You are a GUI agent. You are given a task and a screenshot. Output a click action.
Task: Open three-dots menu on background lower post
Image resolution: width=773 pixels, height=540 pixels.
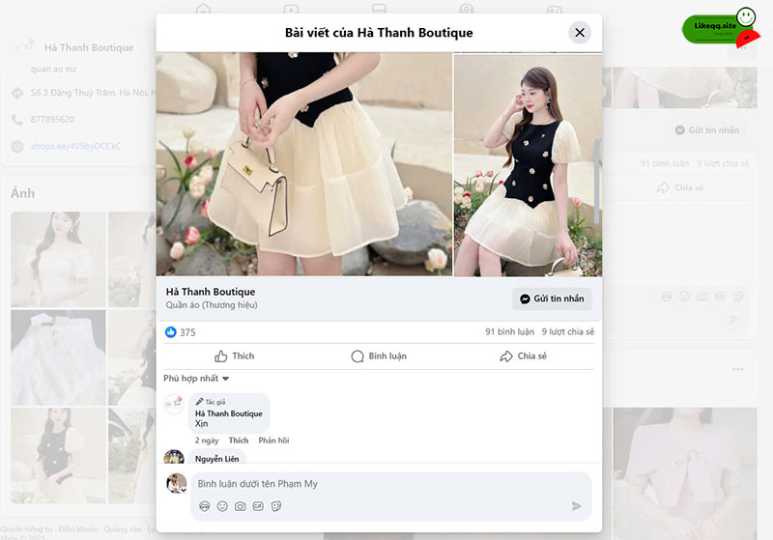(x=738, y=369)
